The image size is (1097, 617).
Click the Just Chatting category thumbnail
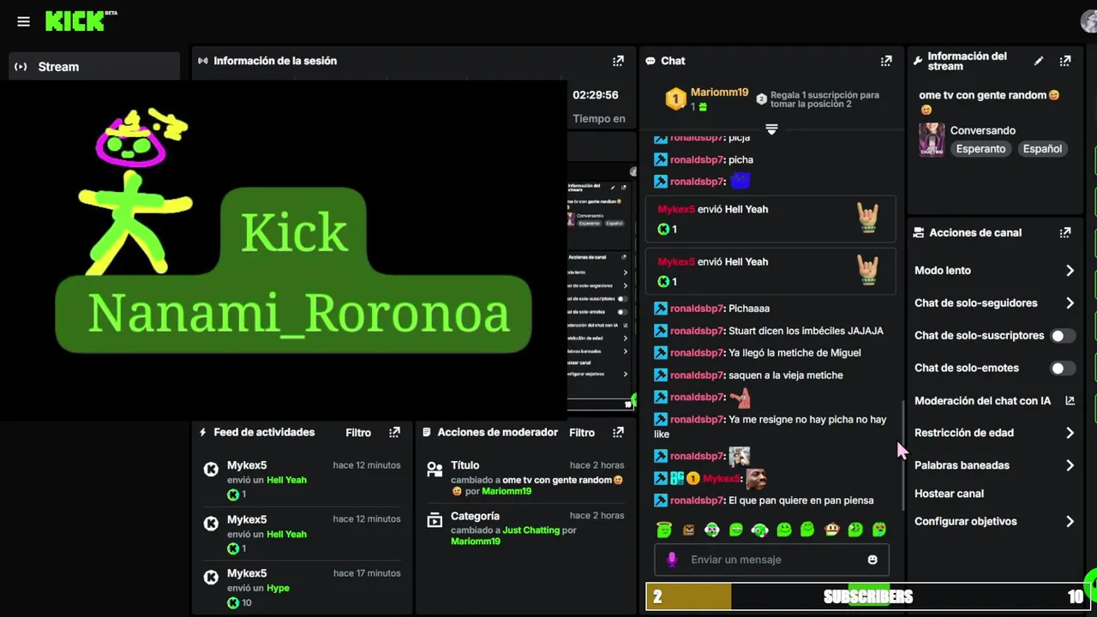(932, 140)
